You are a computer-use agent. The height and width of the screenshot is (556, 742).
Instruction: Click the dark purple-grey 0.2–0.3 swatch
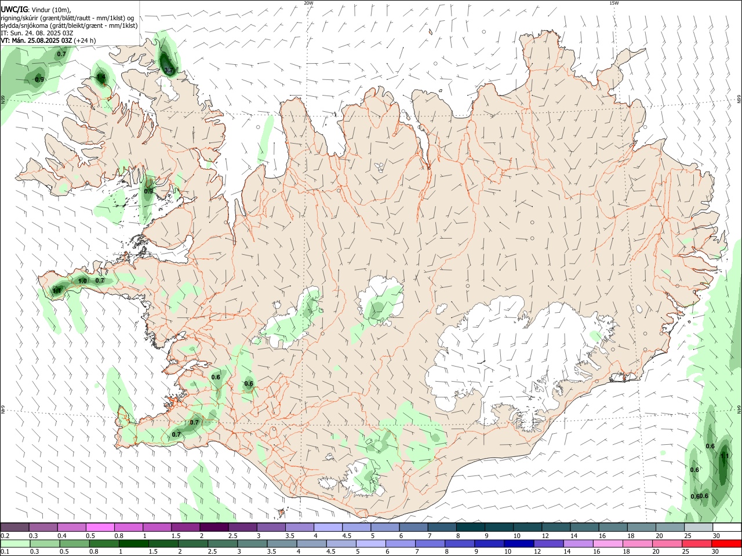click(15, 528)
